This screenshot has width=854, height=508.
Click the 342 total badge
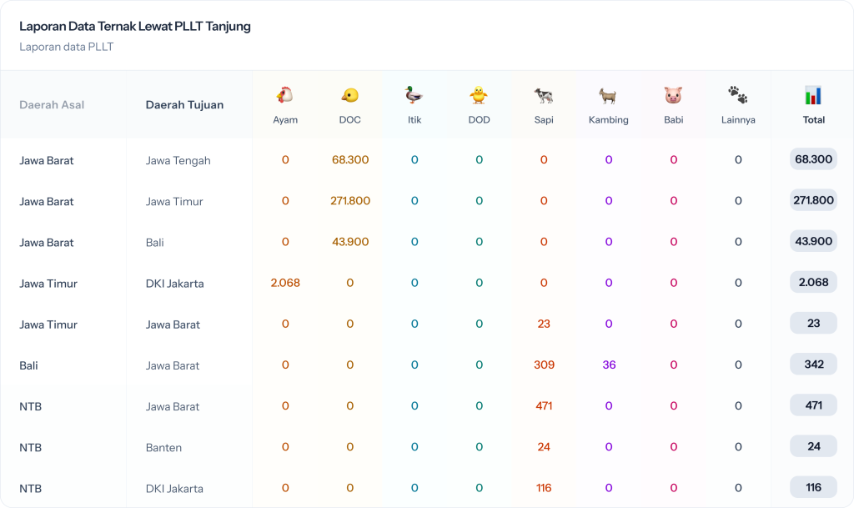[813, 365]
